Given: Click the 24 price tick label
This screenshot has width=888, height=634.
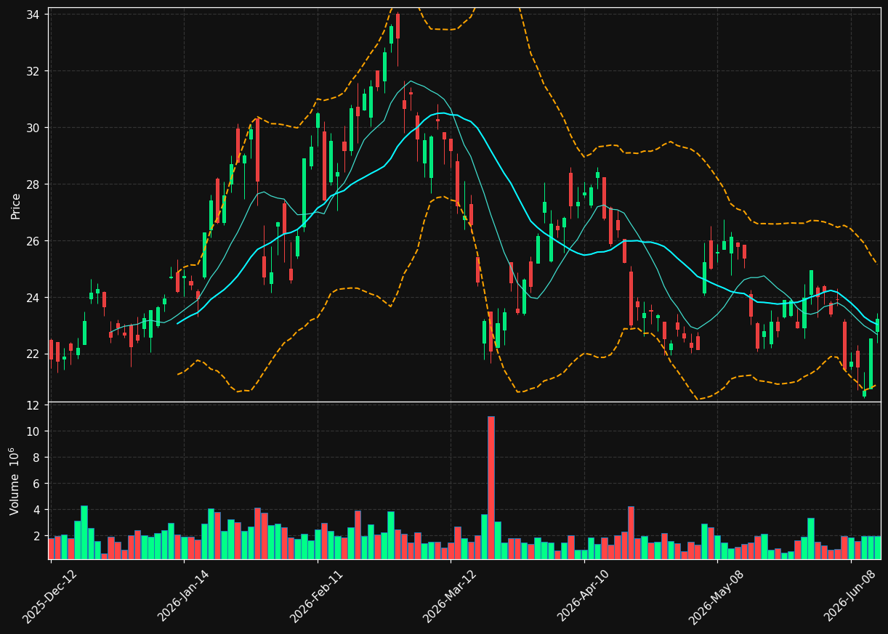Looking at the screenshot, I should (x=35, y=298).
